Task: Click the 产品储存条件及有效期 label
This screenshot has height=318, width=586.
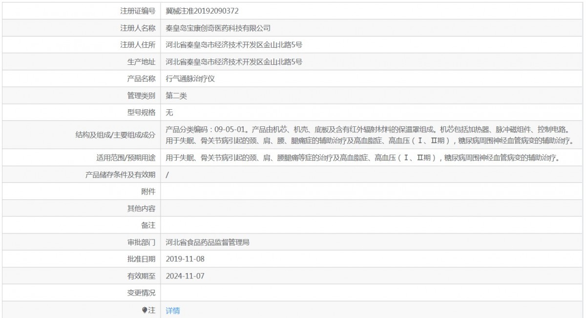Action: pyautogui.click(x=121, y=175)
